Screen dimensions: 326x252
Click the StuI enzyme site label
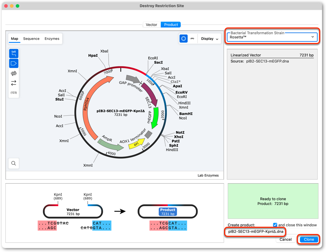pos(60,99)
